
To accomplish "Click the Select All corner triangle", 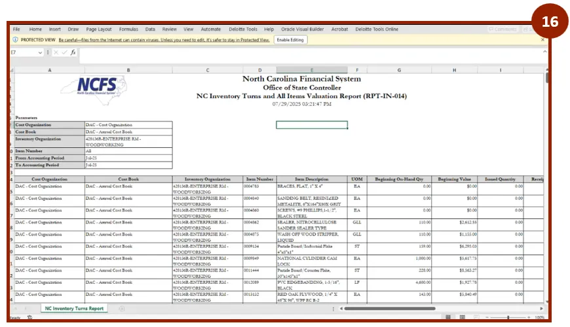I will (x=11, y=69).
